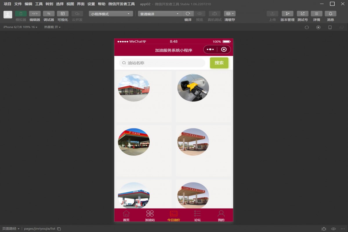Open the iPhone 6/7/8 device dropdown
This screenshot has height=232, width=348.
coord(20,27)
